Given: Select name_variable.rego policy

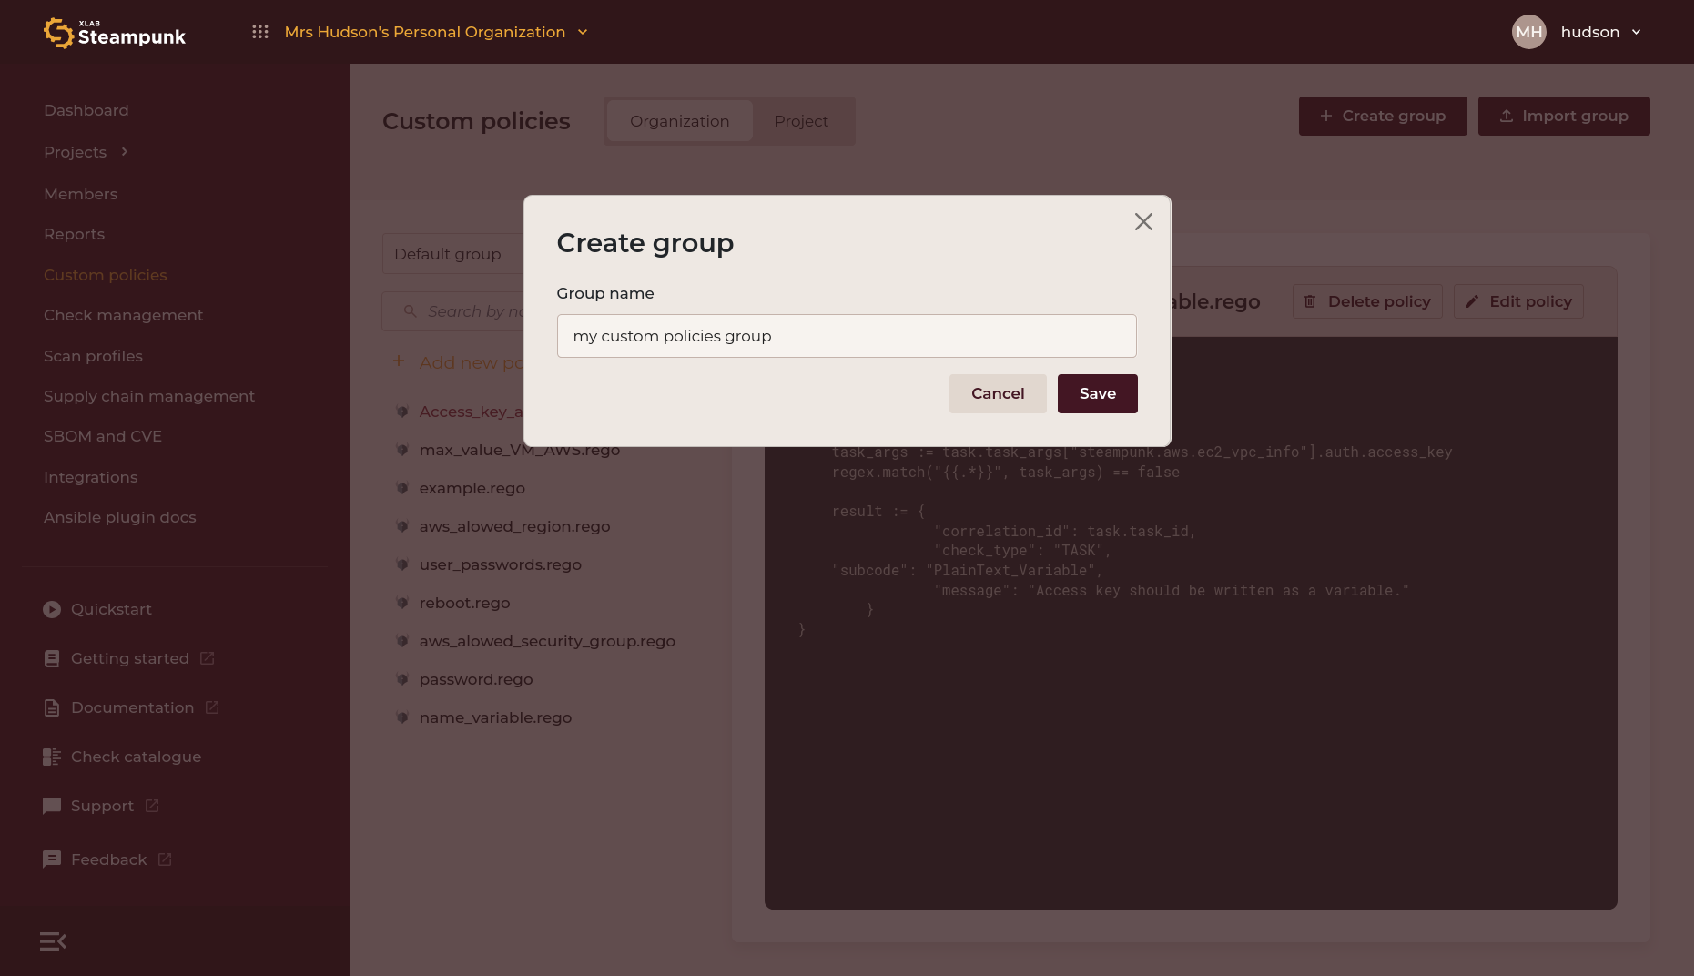Looking at the screenshot, I should [495, 717].
